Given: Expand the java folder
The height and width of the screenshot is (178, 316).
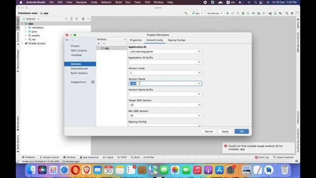Looking at the screenshot, I should [26, 32].
